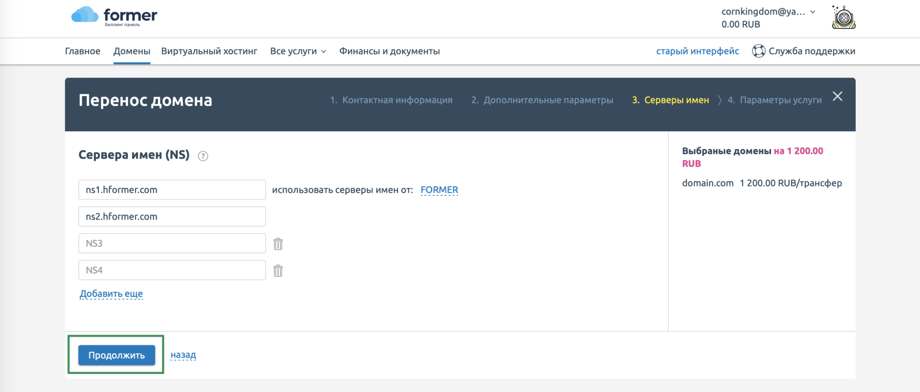This screenshot has width=920, height=392.
Task: Close the Перенос домена wizard
Action: [837, 96]
